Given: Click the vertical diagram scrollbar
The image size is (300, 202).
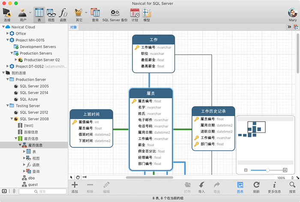Looking at the screenshot, I should click(x=298, y=53).
